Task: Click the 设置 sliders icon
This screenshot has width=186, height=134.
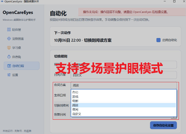Action: pos(9,75)
